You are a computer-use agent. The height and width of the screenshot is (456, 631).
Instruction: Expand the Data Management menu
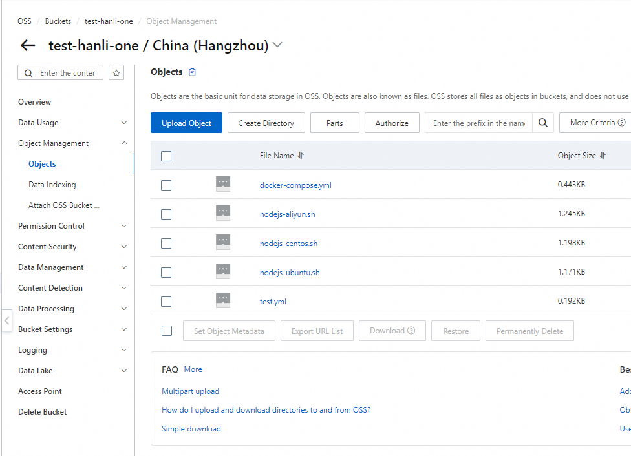(124, 267)
